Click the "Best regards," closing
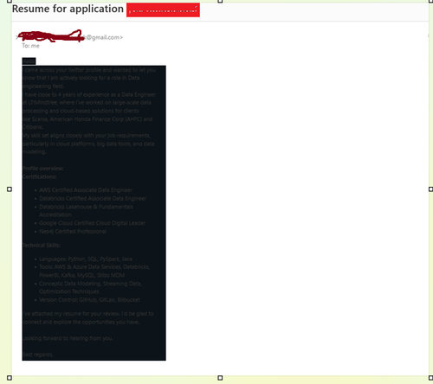The image size is (433, 384). (38, 355)
